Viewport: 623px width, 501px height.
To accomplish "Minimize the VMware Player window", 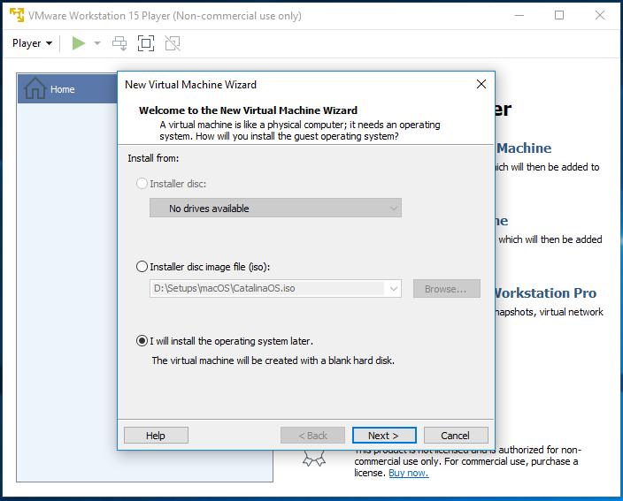I will point(519,16).
